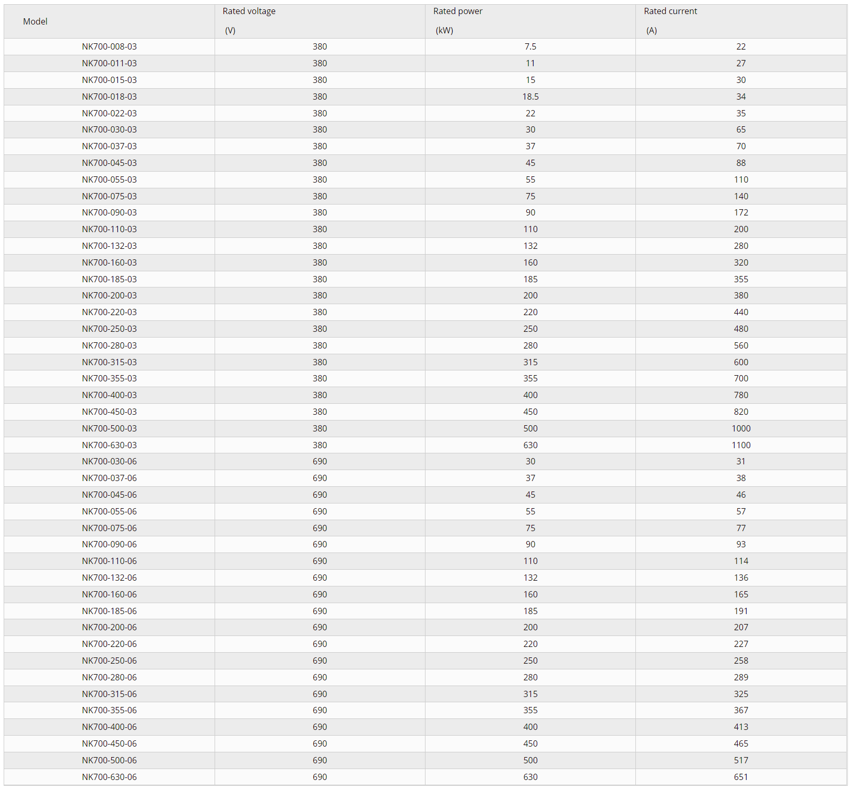Click rated current value 93
Viewport: 851px width, 792px height.
click(x=741, y=544)
